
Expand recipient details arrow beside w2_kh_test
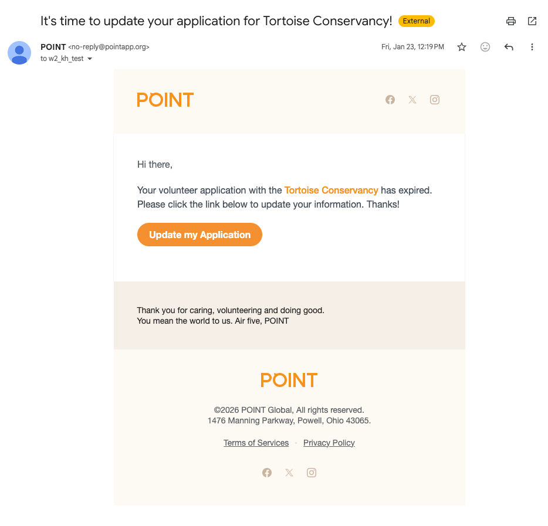pyautogui.click(x=90, y=59)
